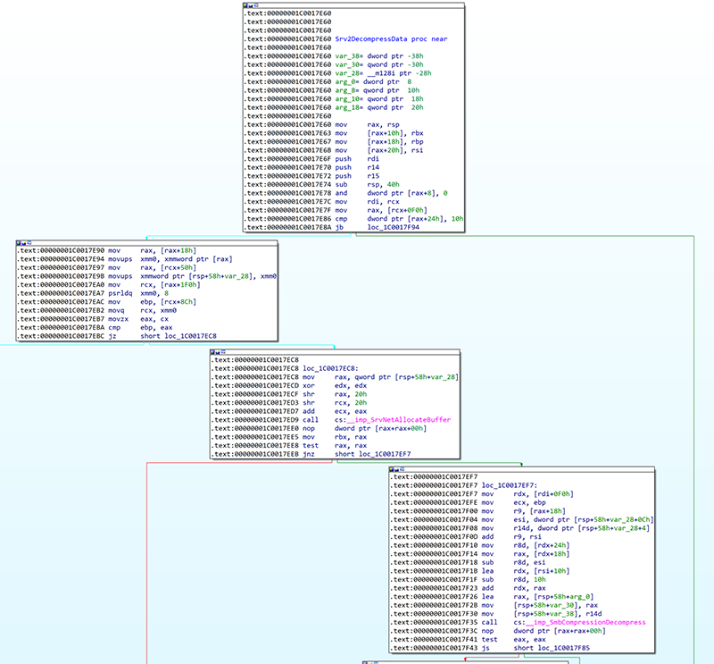Click the first header icon of the left basic block
This screenshot has height=664, width=714.
18,242
